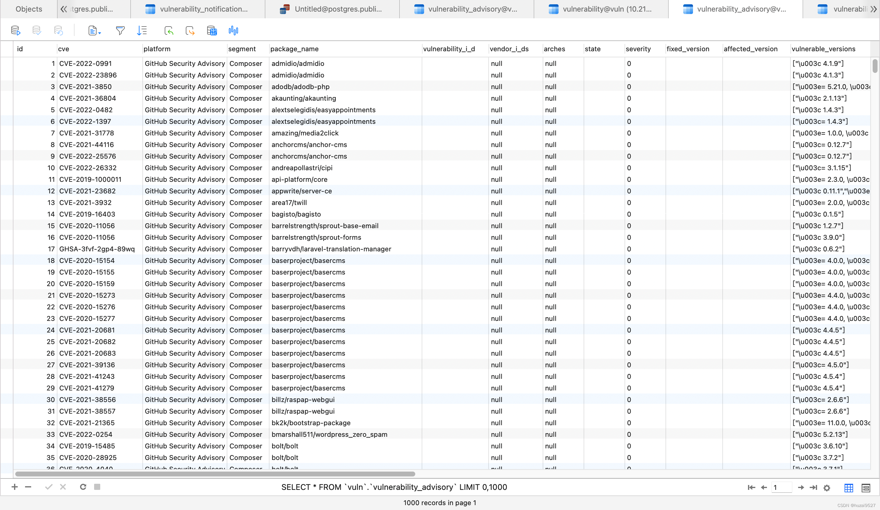This screenshot has width=880, height=510.
Task: Click the fixed_version column header
Action: (694, 49)
